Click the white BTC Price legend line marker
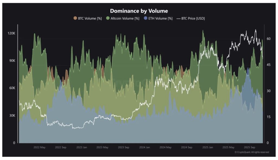This screenshot has width=278, height=160. tap(178, 18)
